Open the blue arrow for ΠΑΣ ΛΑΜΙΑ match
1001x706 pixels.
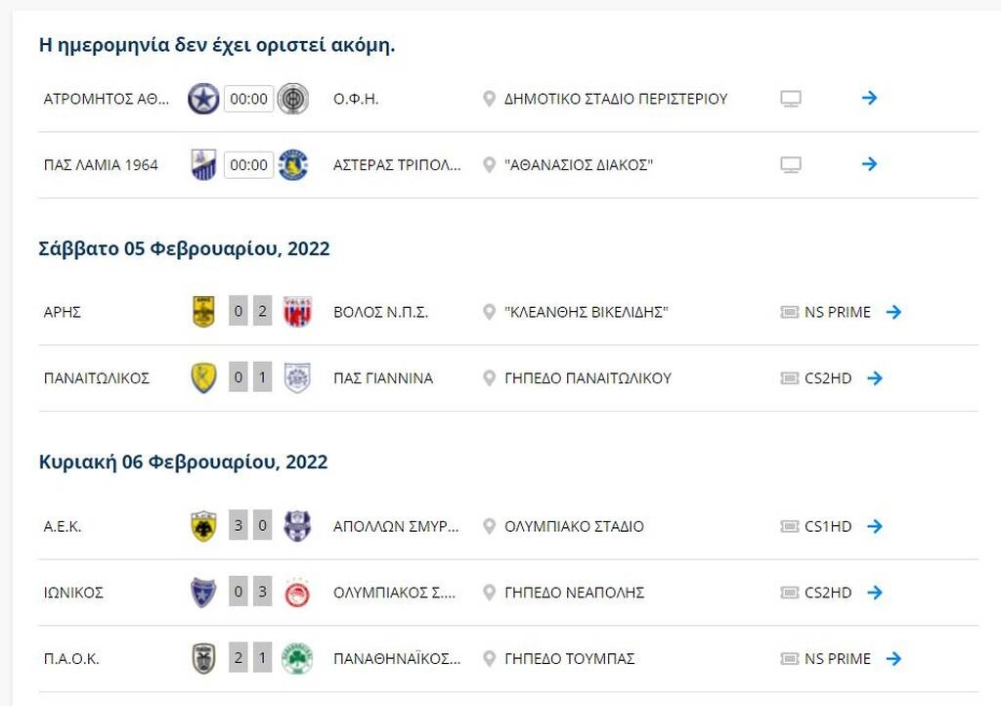pyautogui.click(x=869, y=164)
